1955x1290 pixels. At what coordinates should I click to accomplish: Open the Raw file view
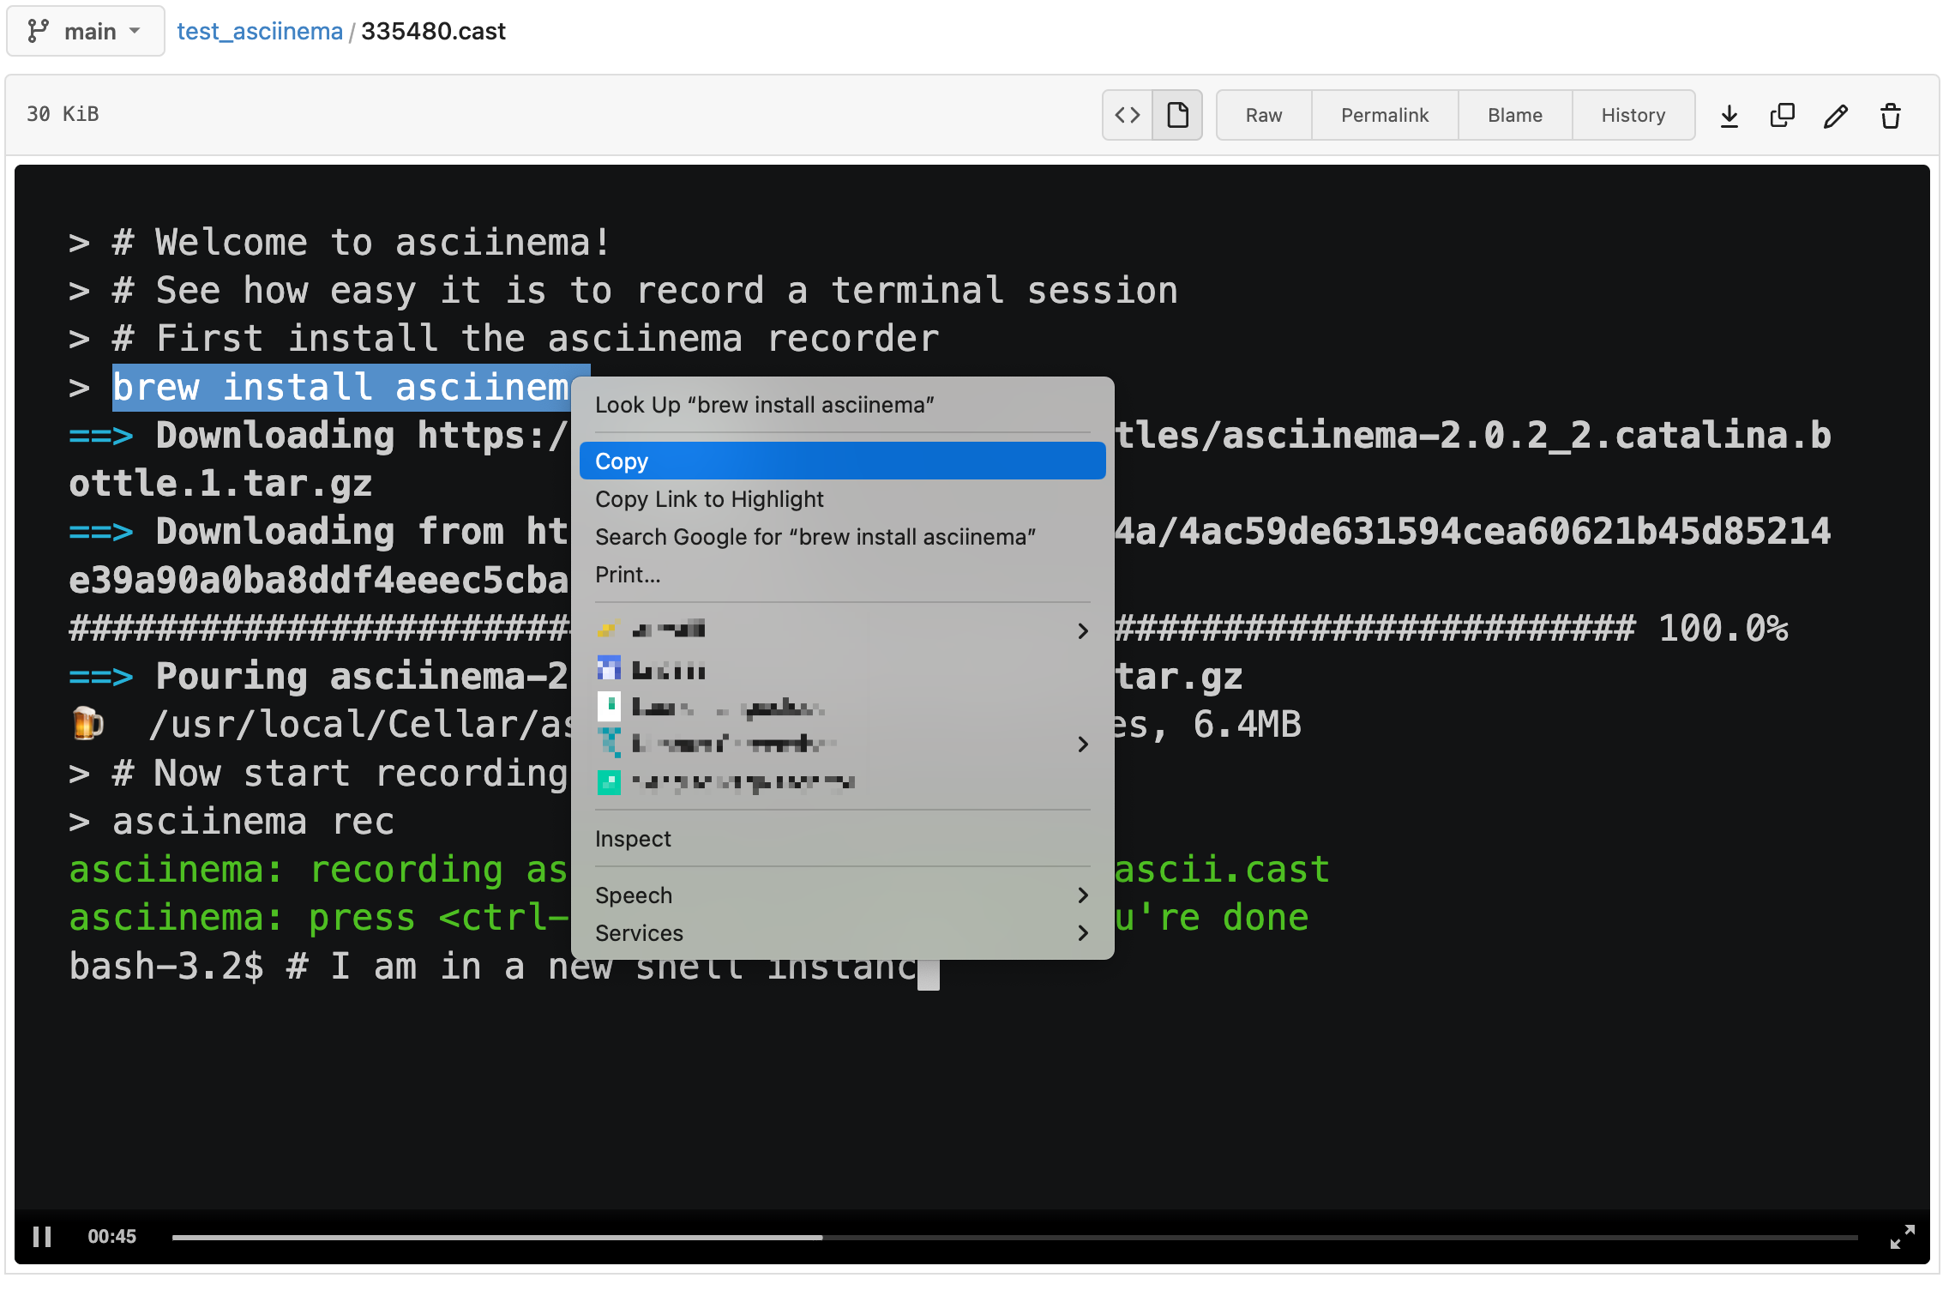[1263, 115]
